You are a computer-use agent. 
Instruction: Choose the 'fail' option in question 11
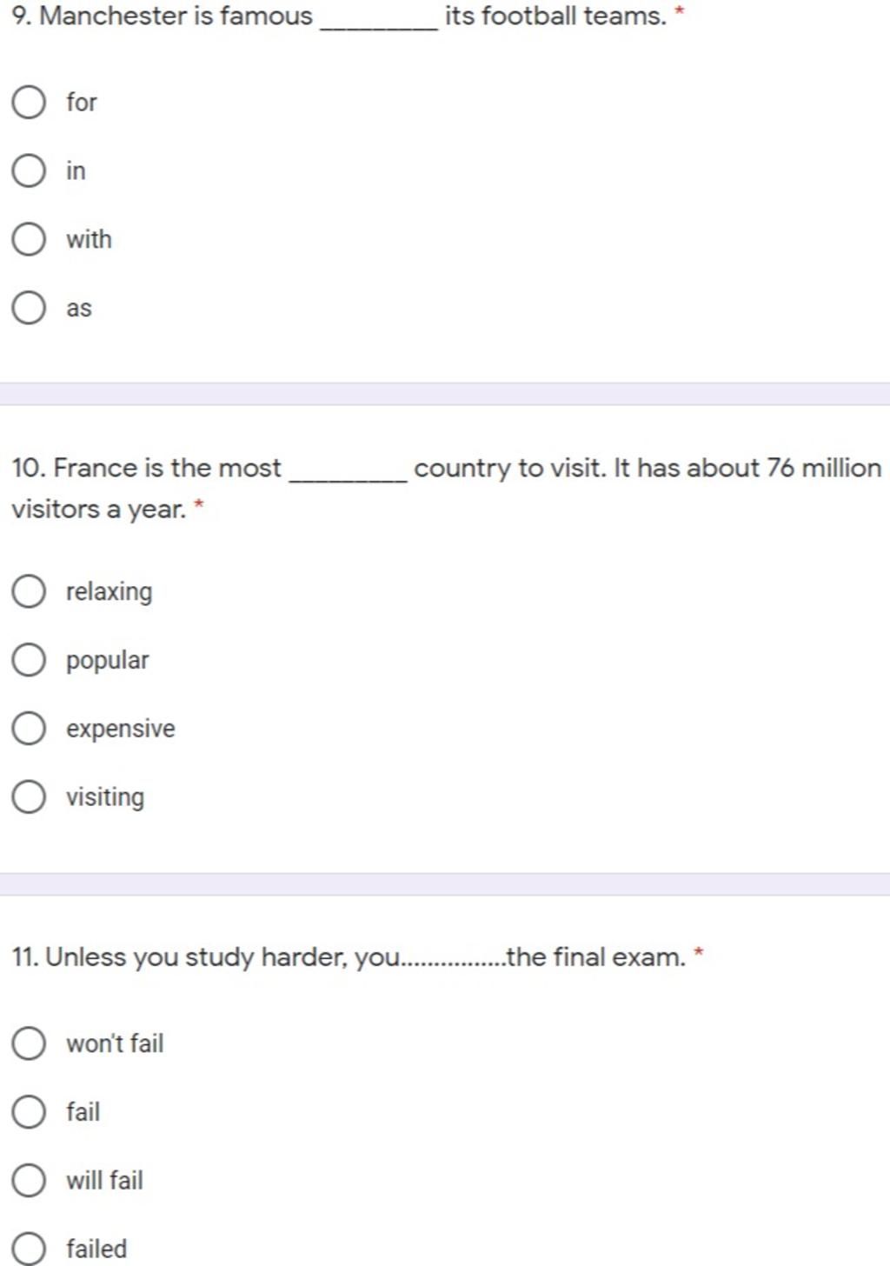click(x=29, y=1112)
